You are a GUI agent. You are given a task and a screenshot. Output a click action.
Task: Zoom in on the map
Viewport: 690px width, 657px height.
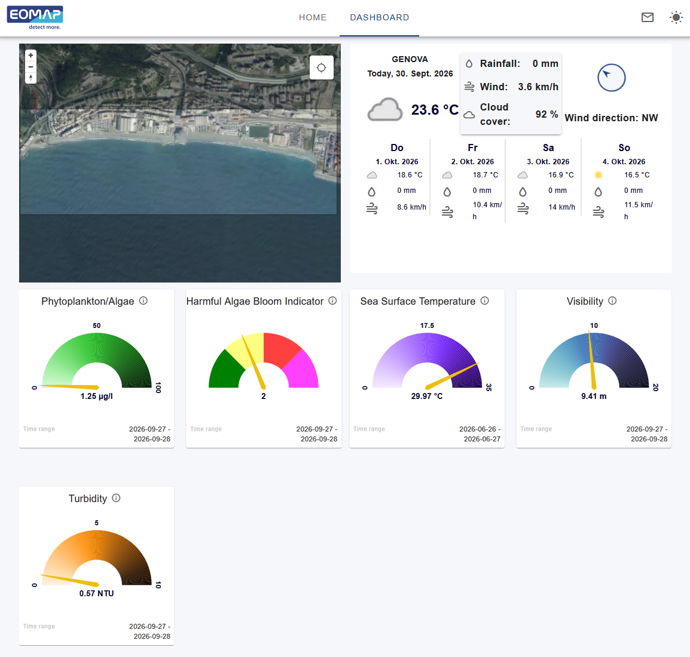tap(31, 56)
